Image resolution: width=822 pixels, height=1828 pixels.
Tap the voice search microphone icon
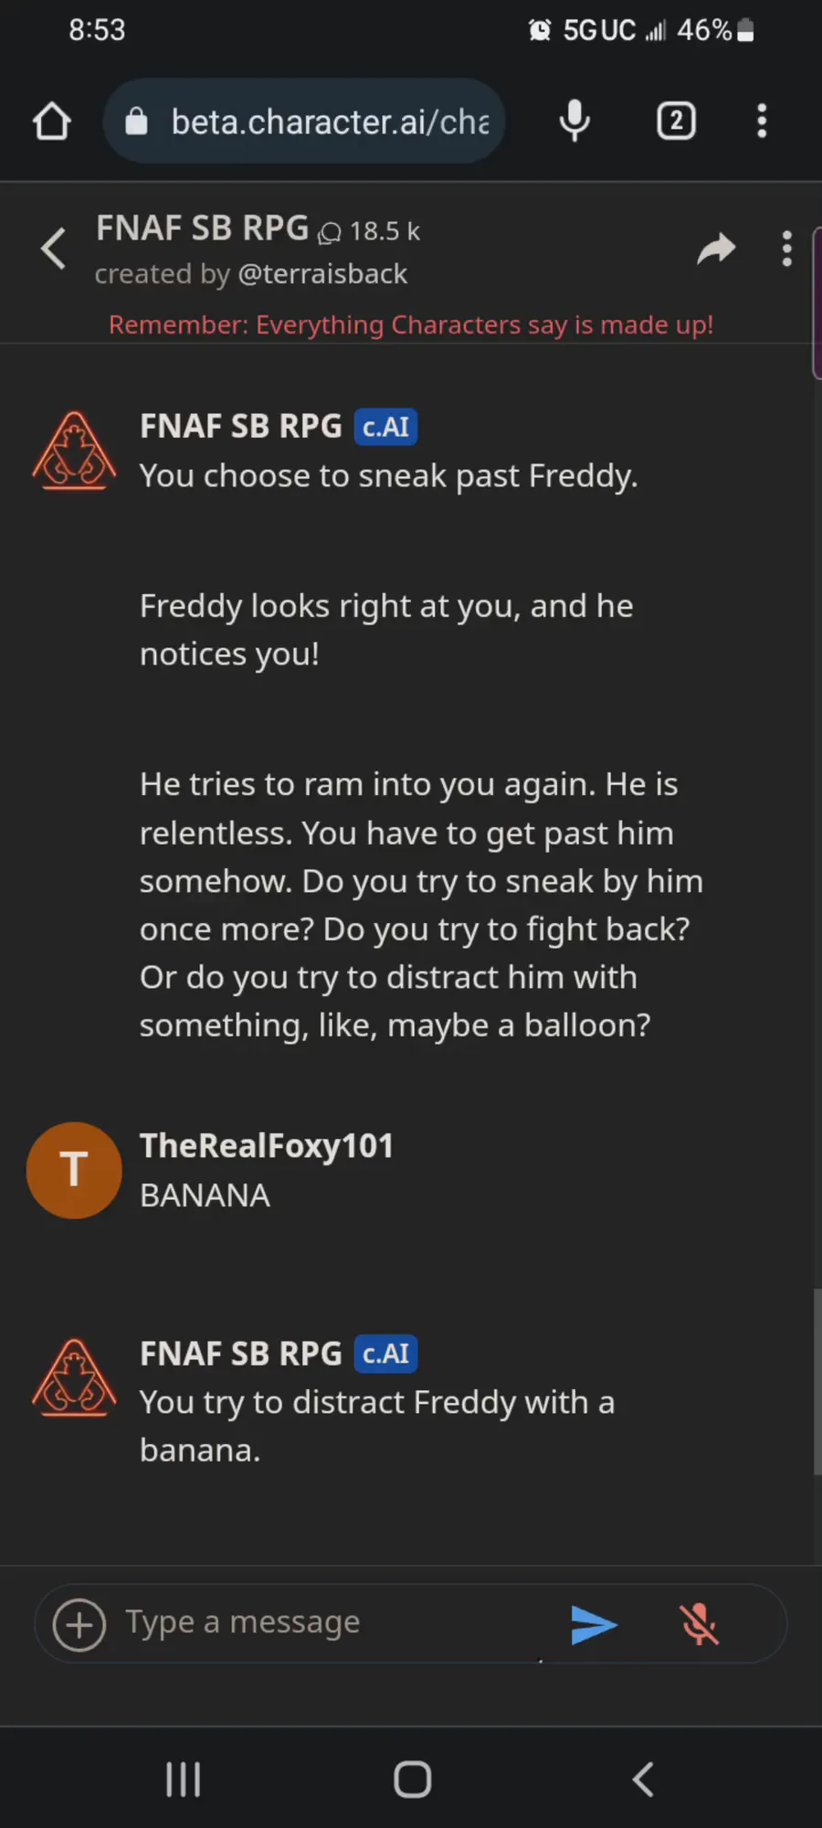tap(574, 122)
